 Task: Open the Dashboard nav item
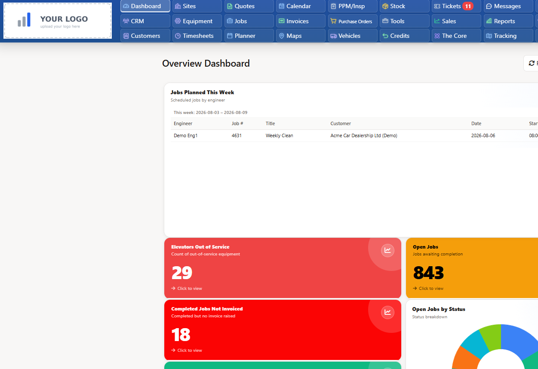[145, 6]
